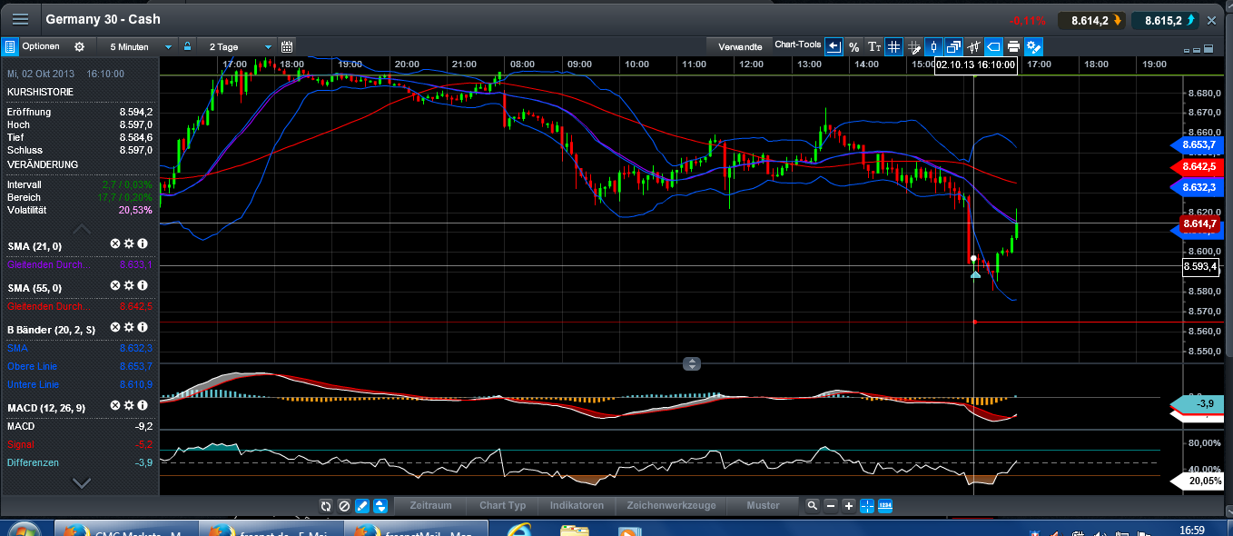Zoom in with the plus button
1233x536 pixels.
(848, 506)
